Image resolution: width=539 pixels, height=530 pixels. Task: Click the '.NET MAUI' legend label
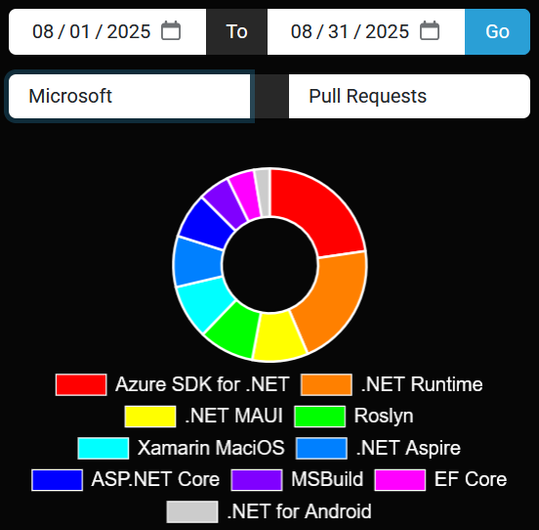coord(233,417)
